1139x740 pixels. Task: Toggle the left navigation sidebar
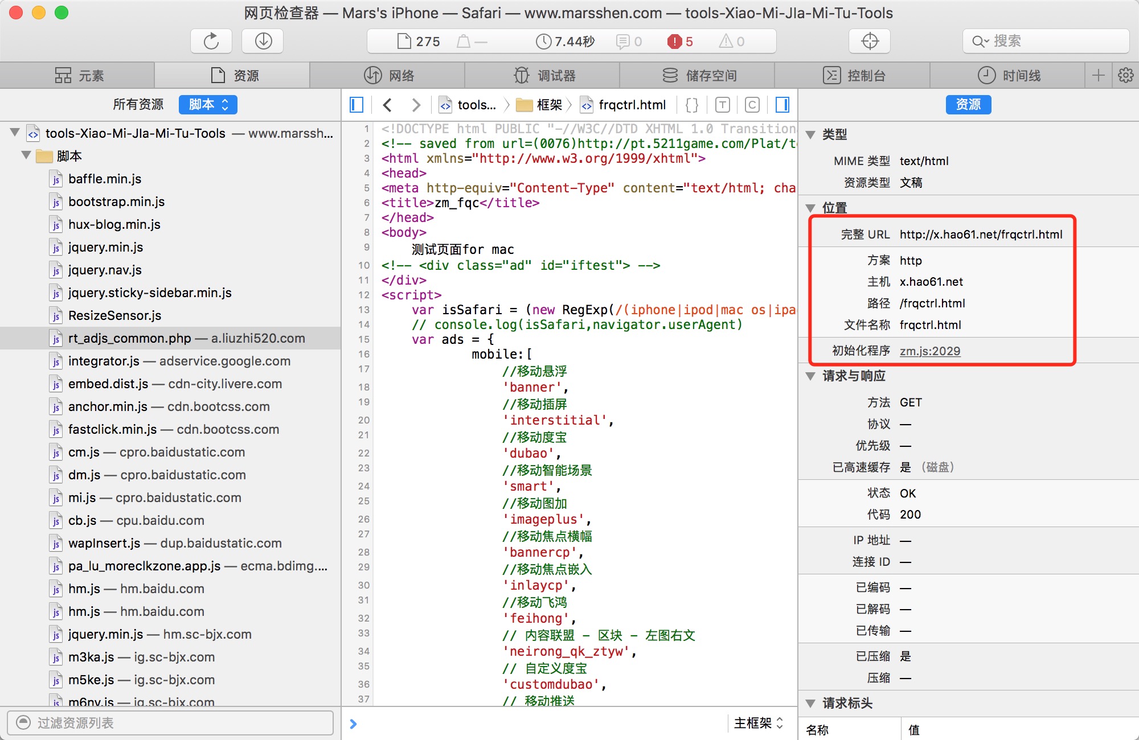pos(357,105)
